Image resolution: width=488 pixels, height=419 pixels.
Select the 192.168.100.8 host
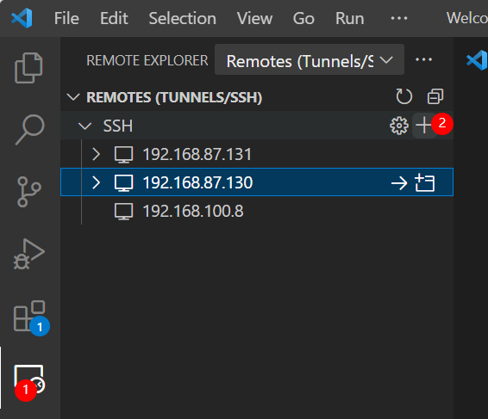pos(257,211)
